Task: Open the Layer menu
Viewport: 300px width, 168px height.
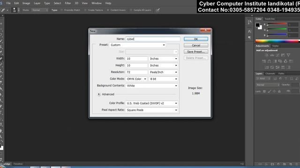Action: click(x=37, y=3)
